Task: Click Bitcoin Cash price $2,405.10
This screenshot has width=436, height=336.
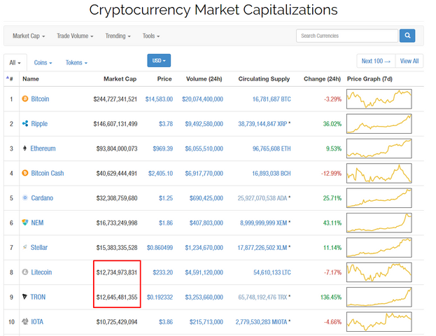Action: [x=160, y=174]
